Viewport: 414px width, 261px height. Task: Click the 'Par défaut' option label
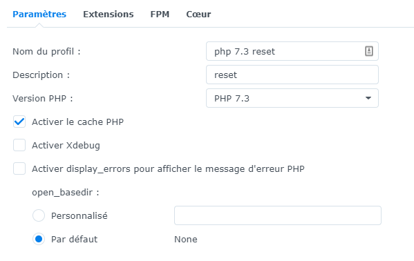tap(74, 240)
